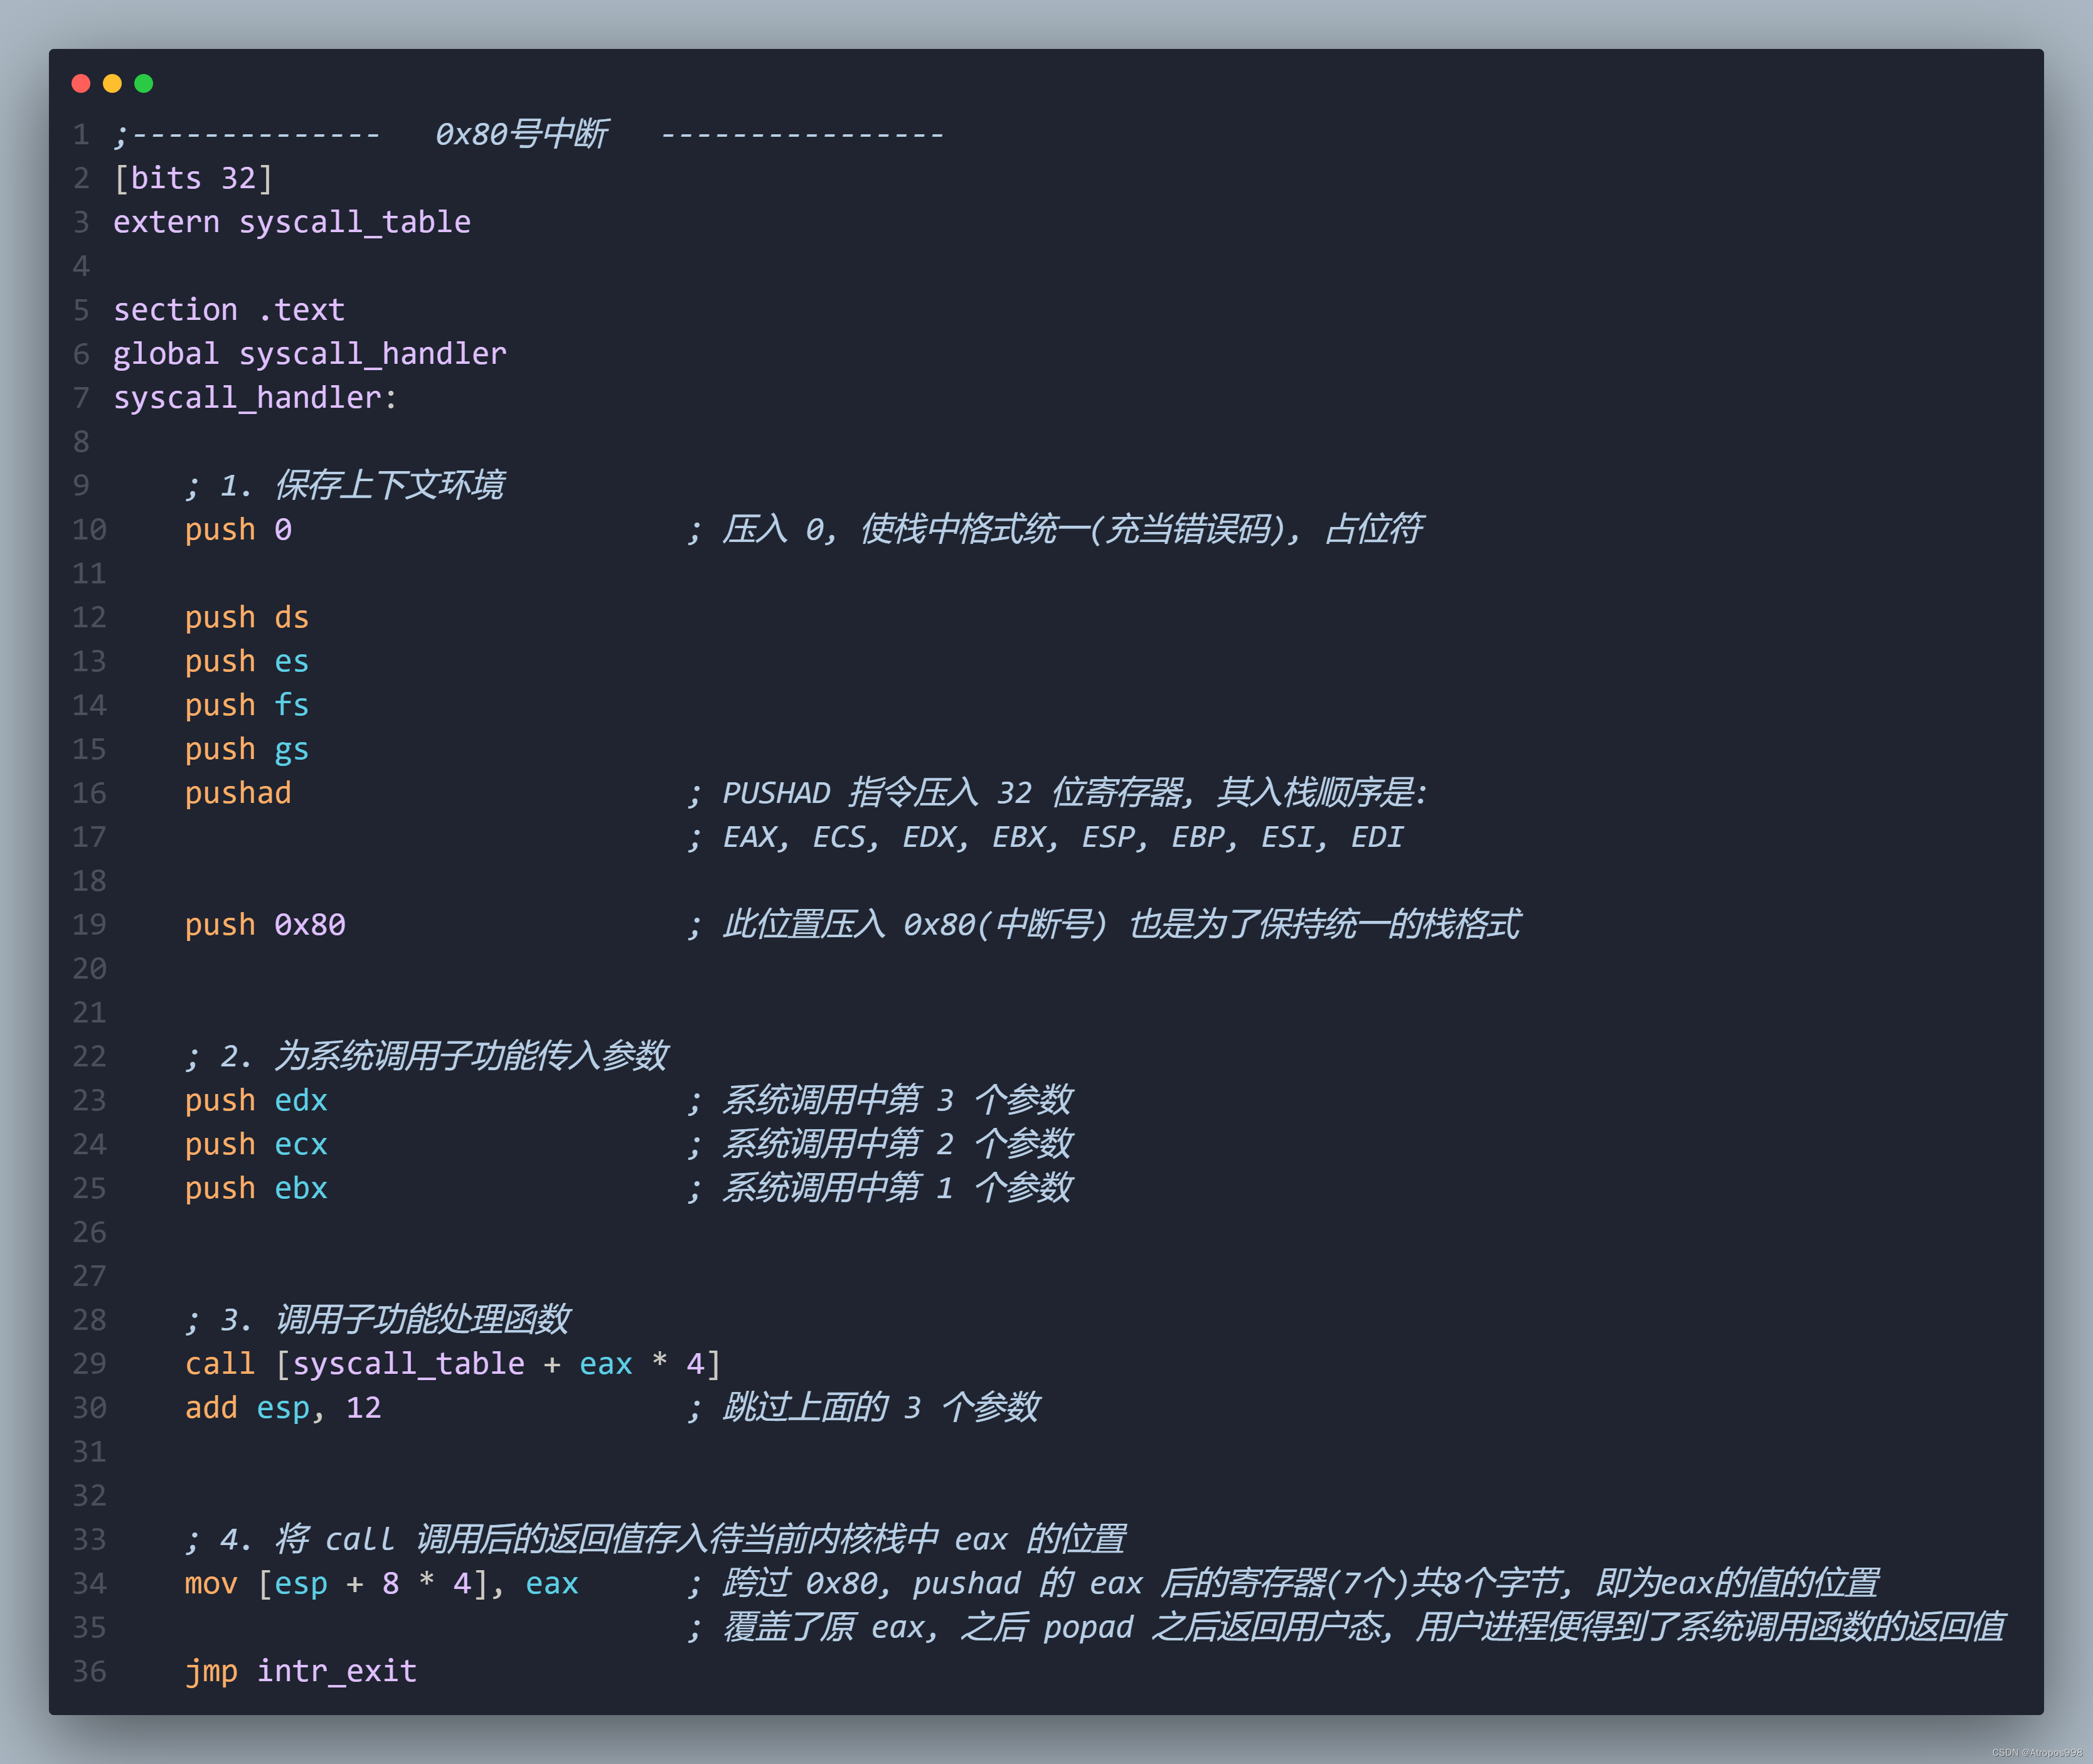Viewport: 2093px width, 1764px height.
Task: Click 'global syscall_handler' line
Action: click(x=310, y=354)
